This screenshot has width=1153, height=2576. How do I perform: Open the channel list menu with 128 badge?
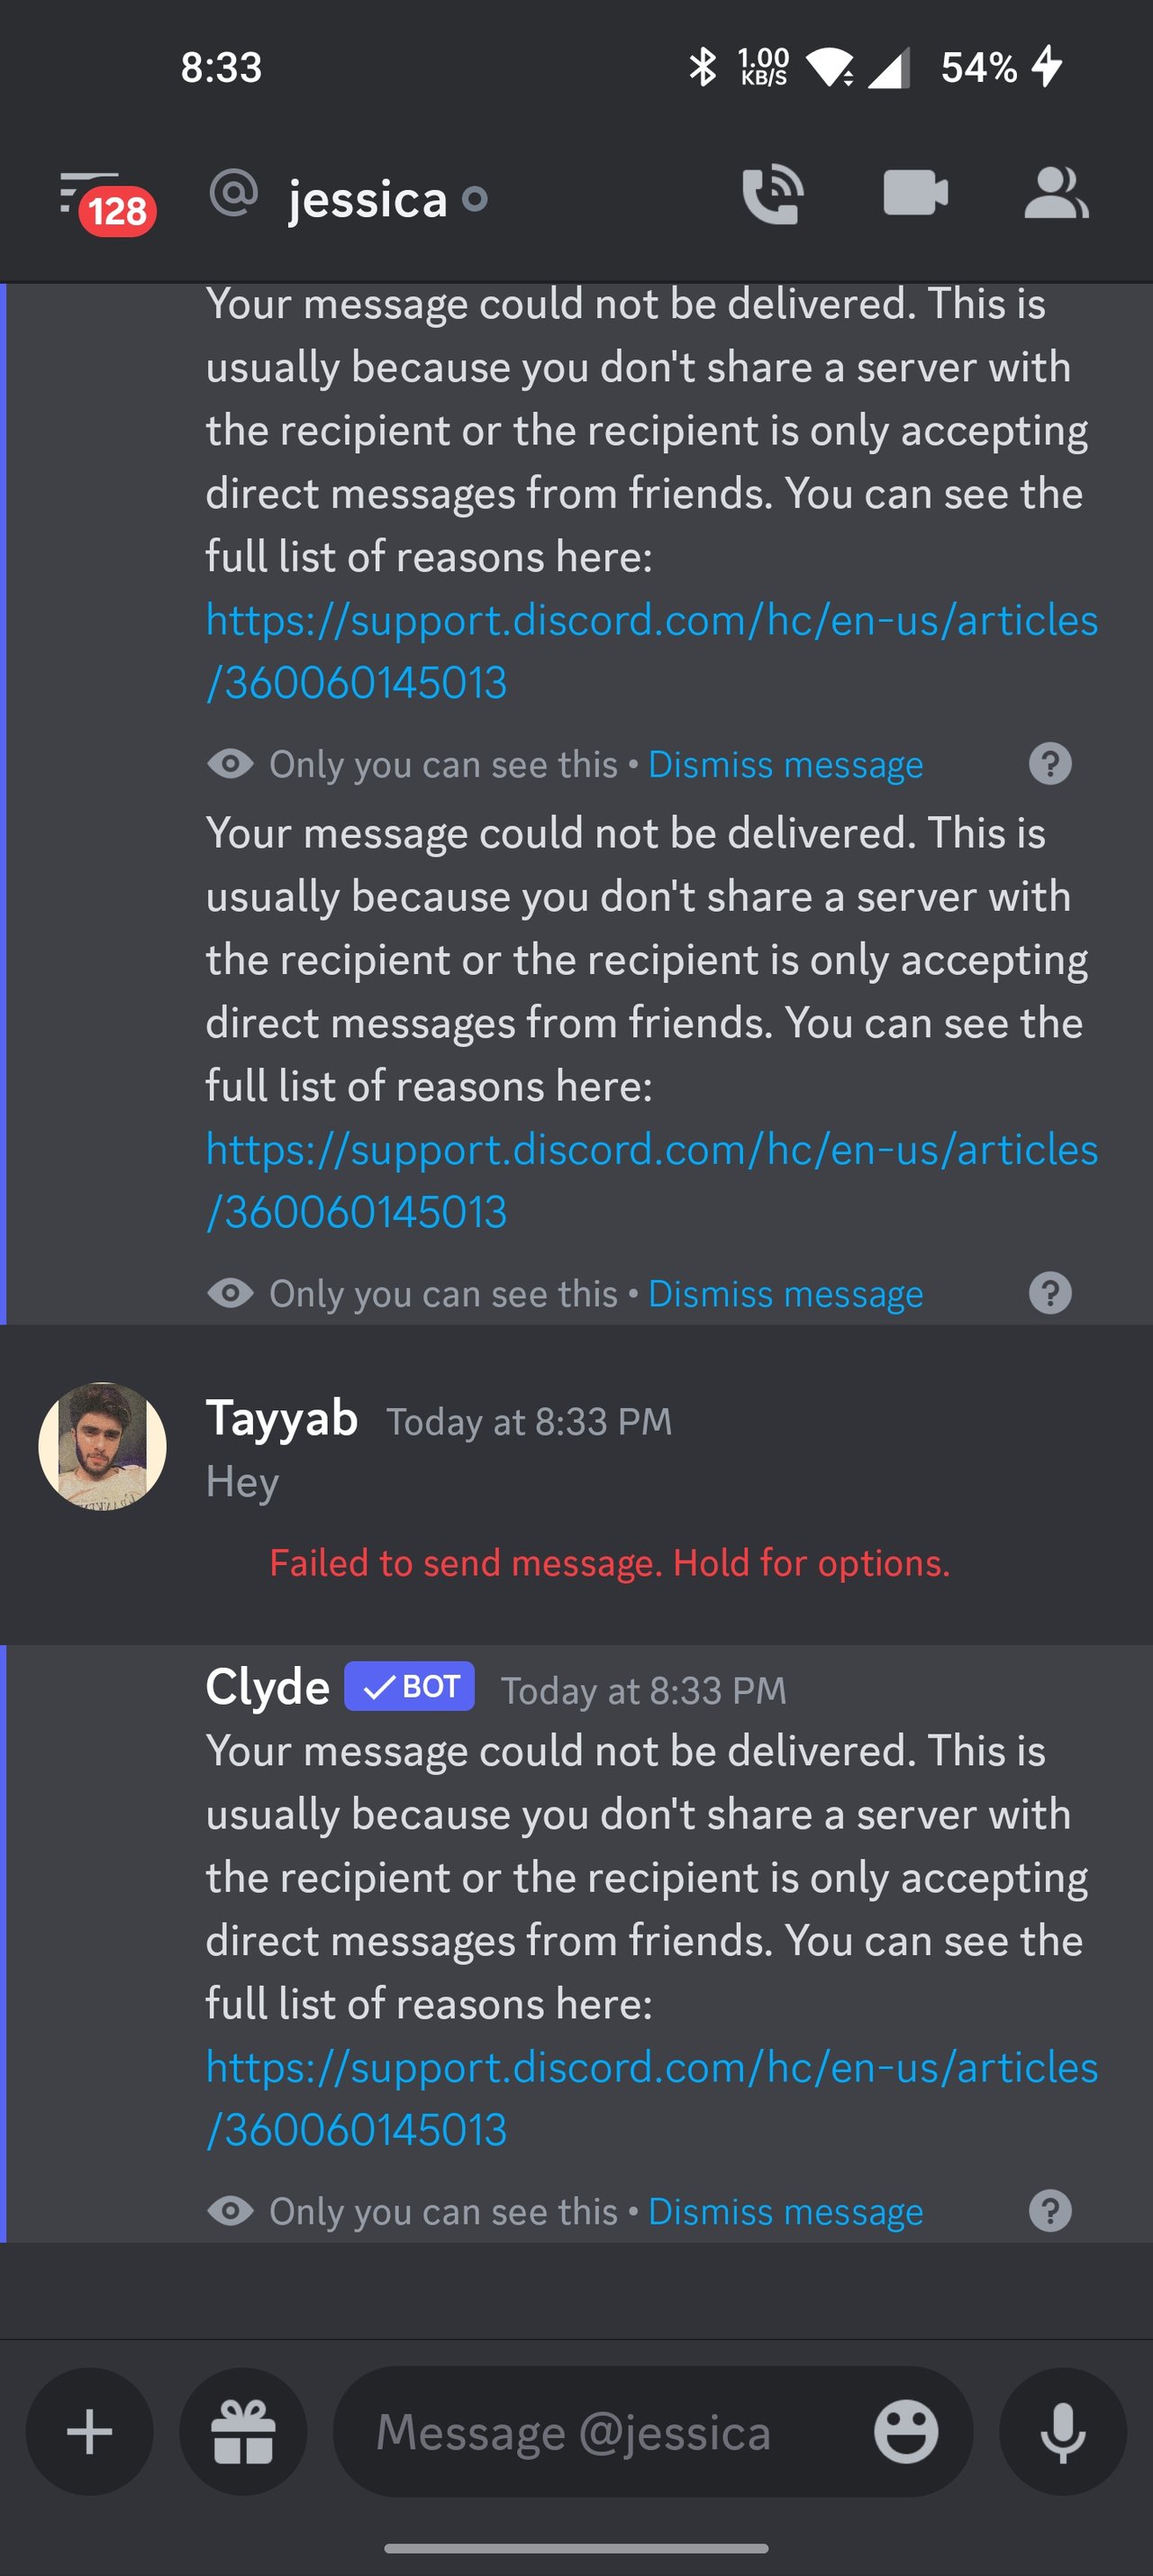105,199
